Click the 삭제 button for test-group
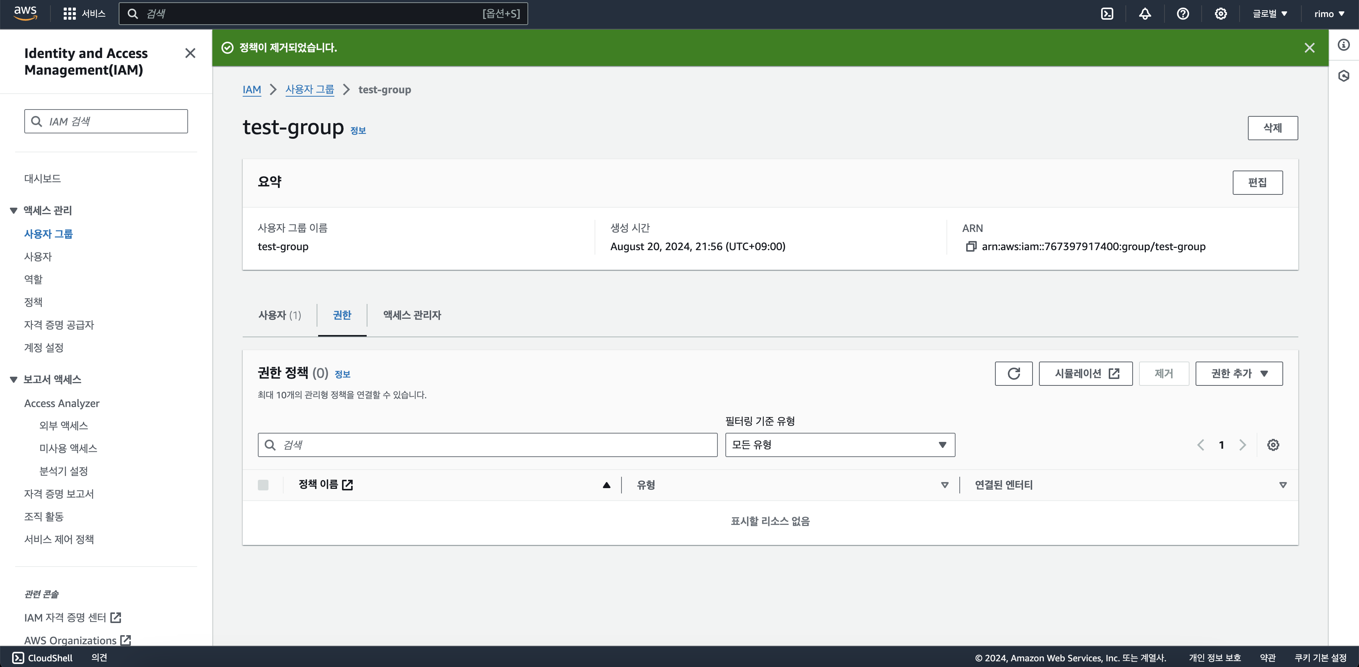 [x=1273, y=128]
